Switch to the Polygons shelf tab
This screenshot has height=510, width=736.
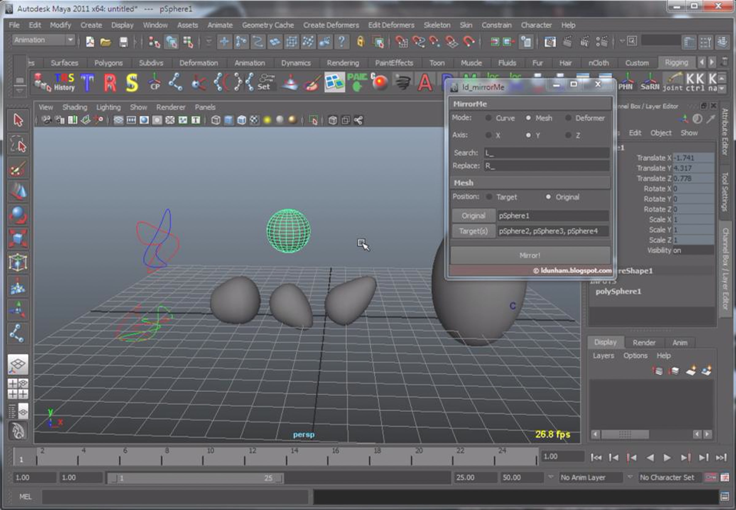click(x=108, y=63)
